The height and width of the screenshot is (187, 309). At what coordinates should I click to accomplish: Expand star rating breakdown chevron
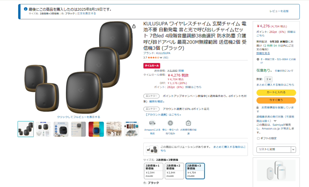pos(161,58)
